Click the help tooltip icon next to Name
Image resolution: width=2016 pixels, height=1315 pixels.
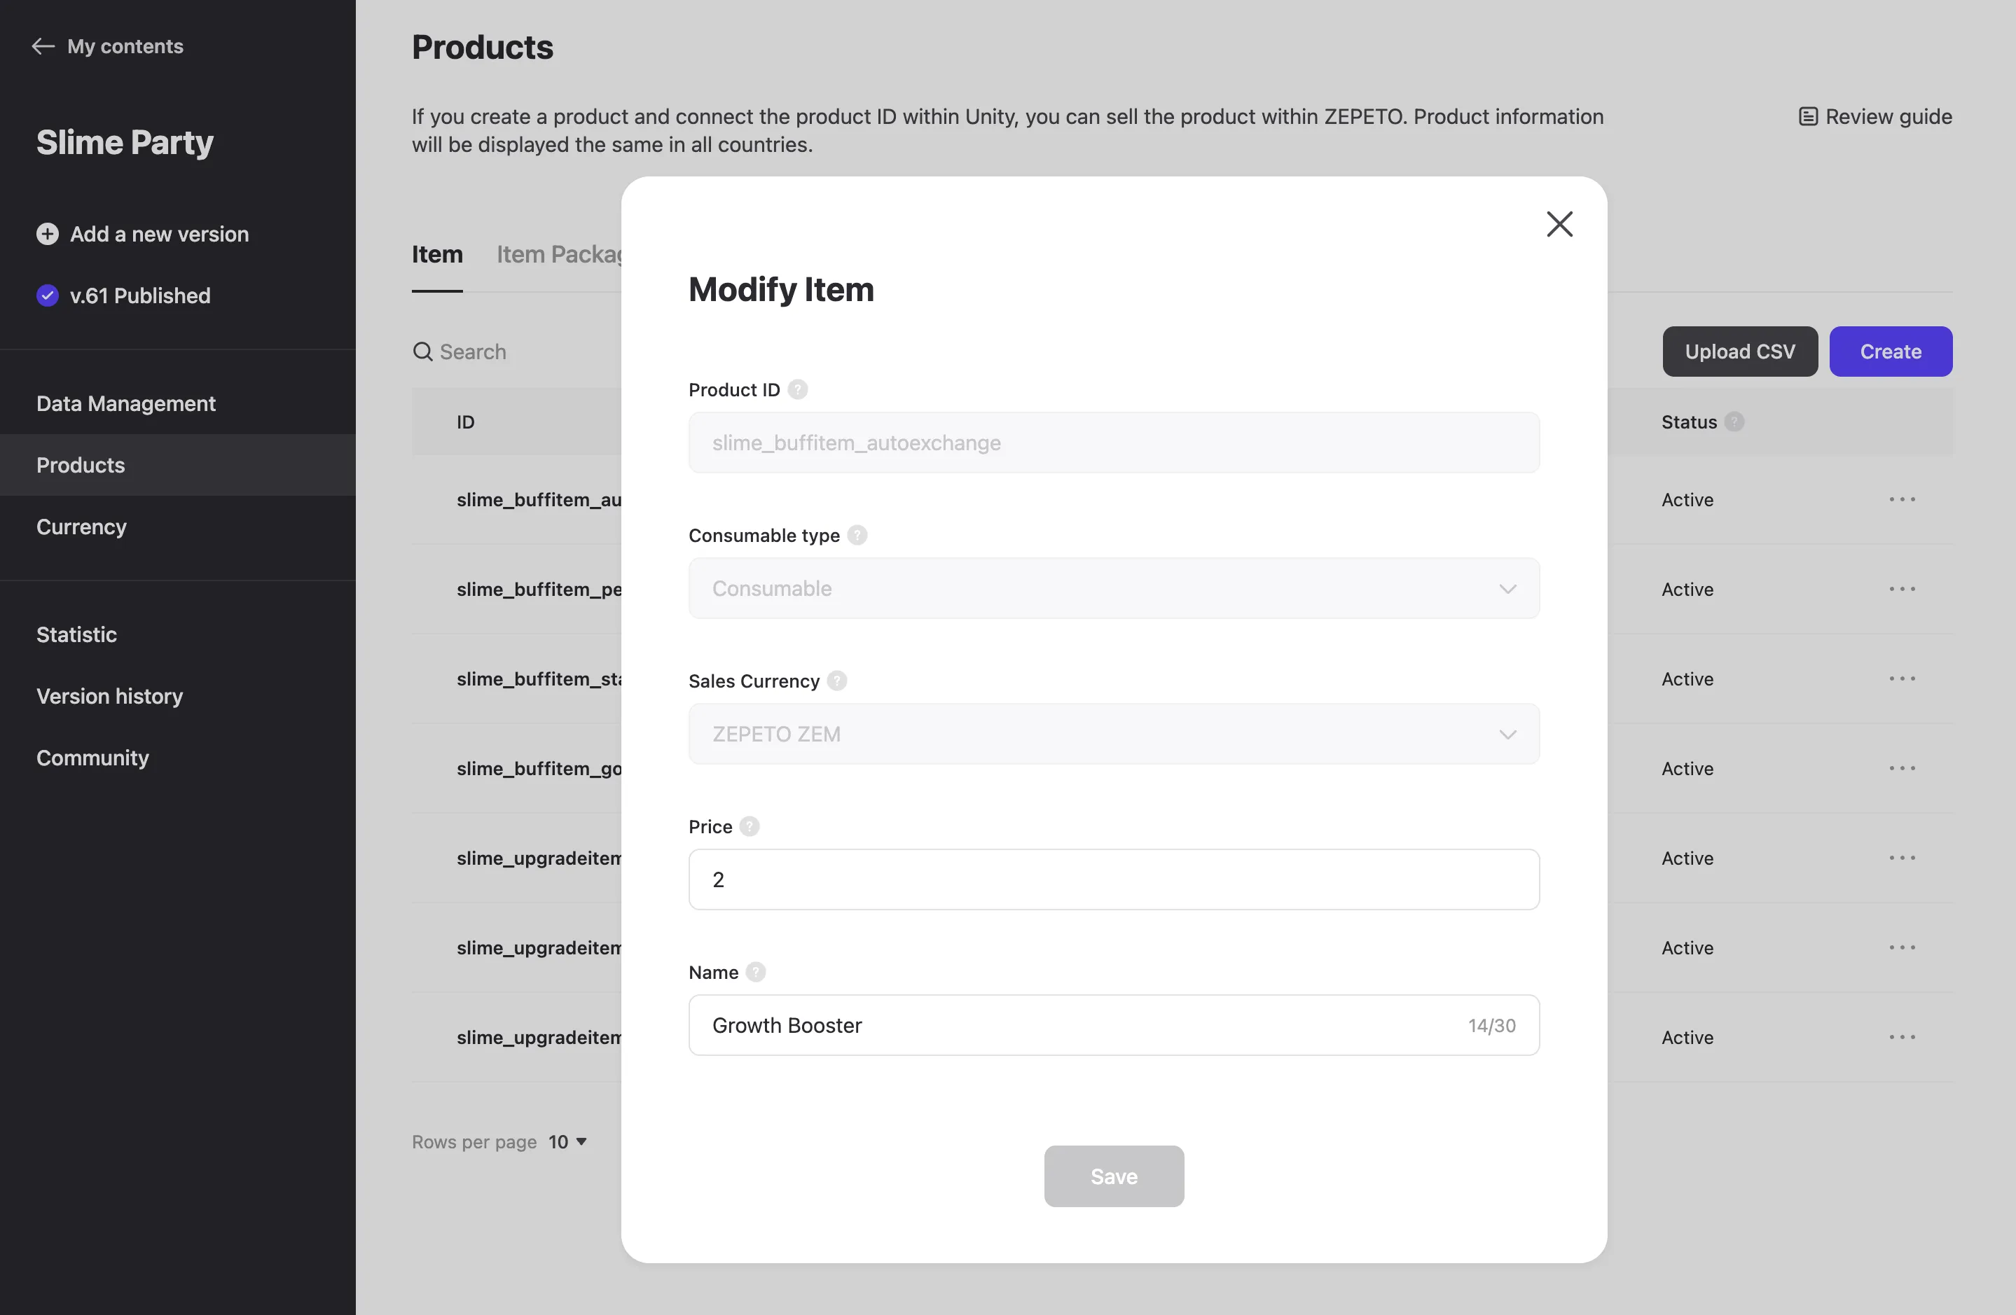pos(755,973)
